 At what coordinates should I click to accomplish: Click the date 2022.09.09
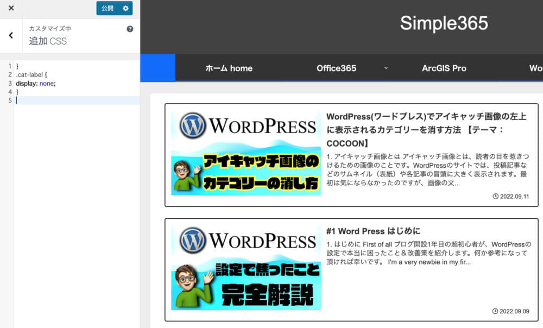(x=515, y=311)
